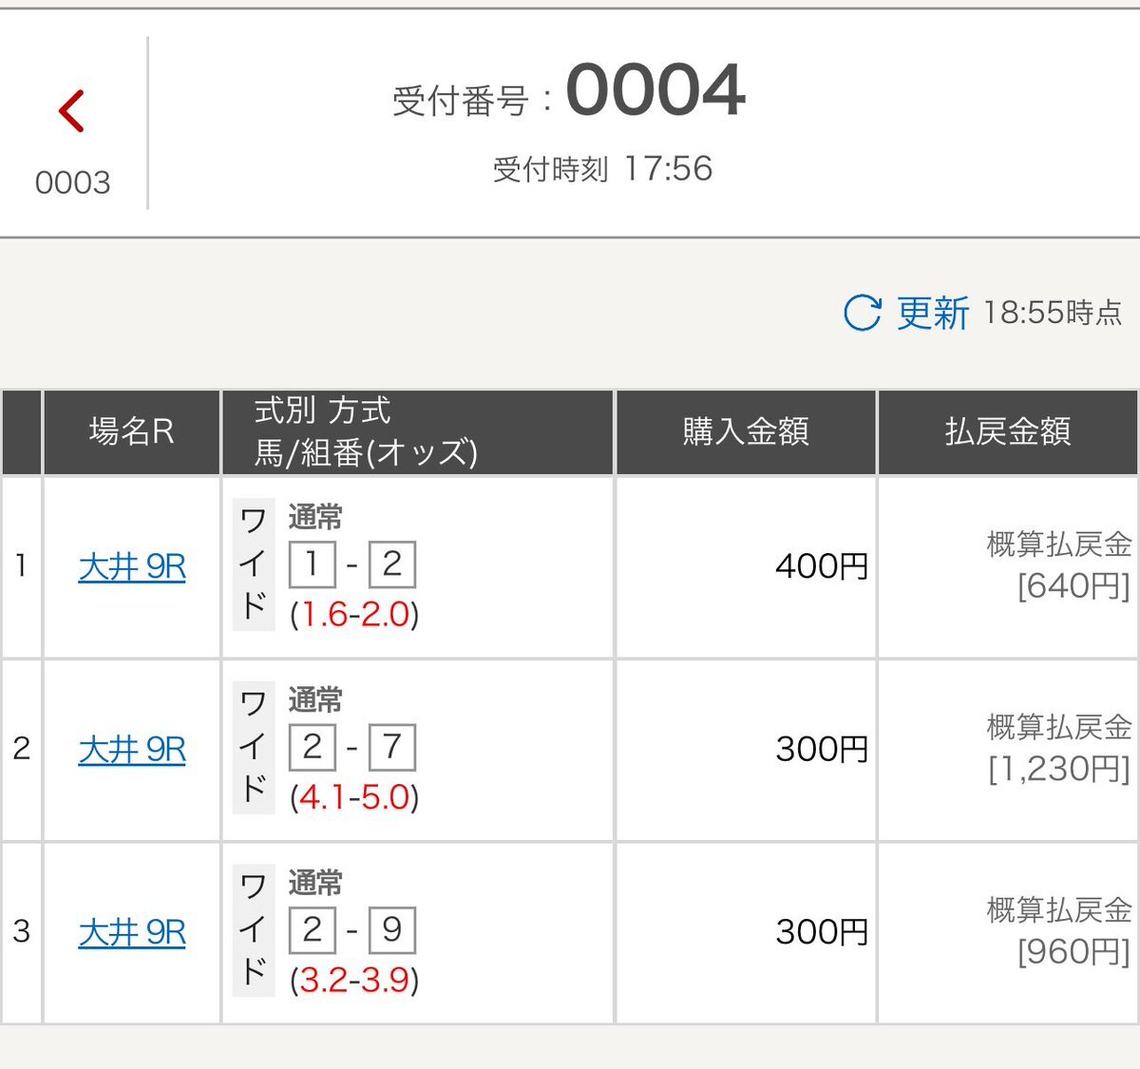The height and width of the screenshot is (1069, 1140).
Task: Click the 購入金額 column header
Action: pyautogui.click(x=746, y=432)
